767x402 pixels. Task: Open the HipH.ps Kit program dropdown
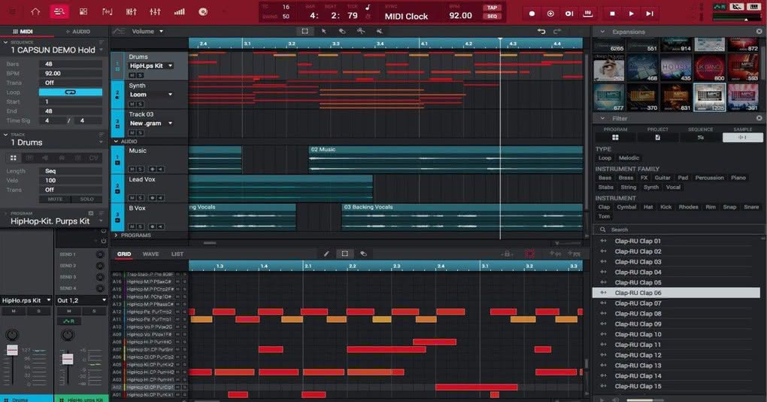pos(150,65)
